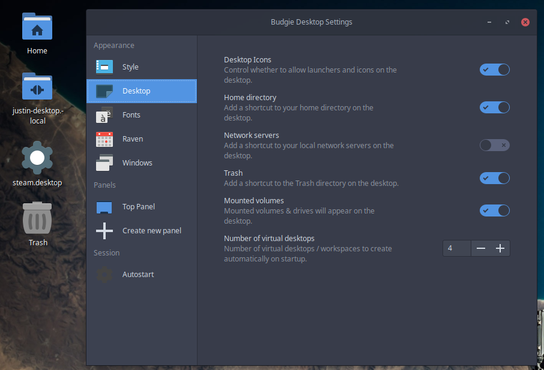Open the justin-desktop.-local network folder icon
This screenshot has height=370, width=544.
pos(37,86)
